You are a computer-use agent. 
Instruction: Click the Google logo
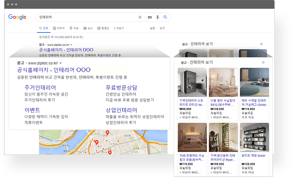(x=17, y=17)
